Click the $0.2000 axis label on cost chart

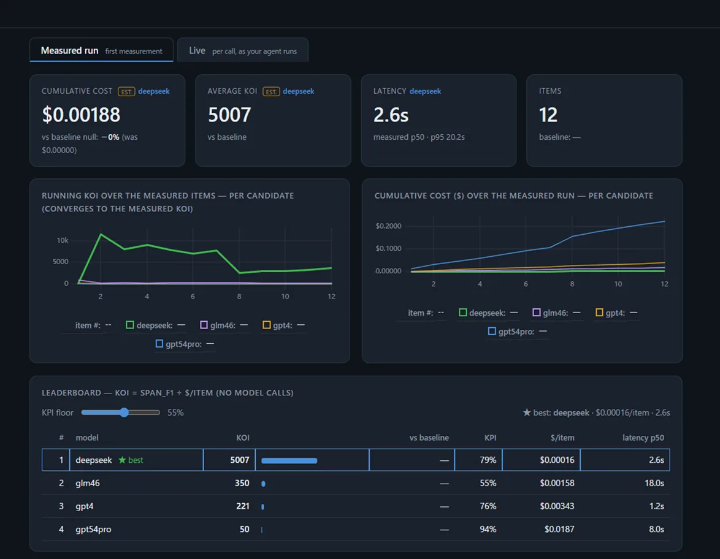click(388, 226)
